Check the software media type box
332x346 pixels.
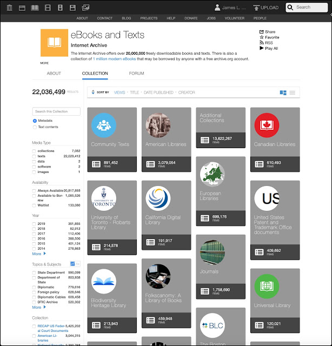(34, 167)
